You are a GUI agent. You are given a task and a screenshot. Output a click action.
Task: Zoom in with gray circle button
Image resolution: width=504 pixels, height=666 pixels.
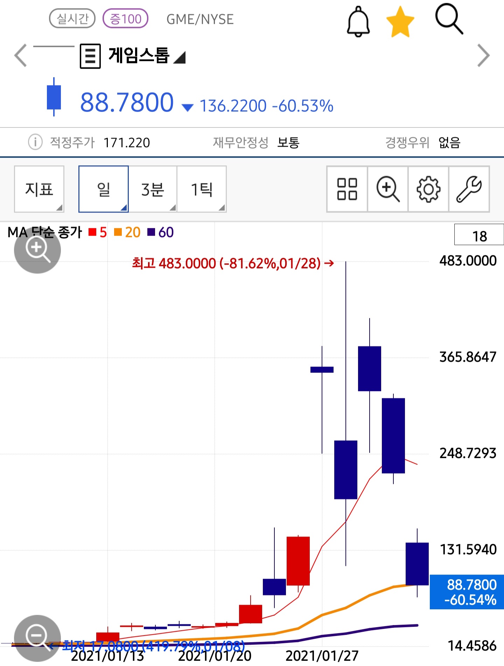37,250
